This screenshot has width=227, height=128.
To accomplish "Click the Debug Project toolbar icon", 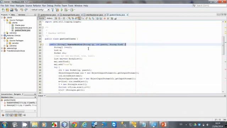I will click(66, 10).
